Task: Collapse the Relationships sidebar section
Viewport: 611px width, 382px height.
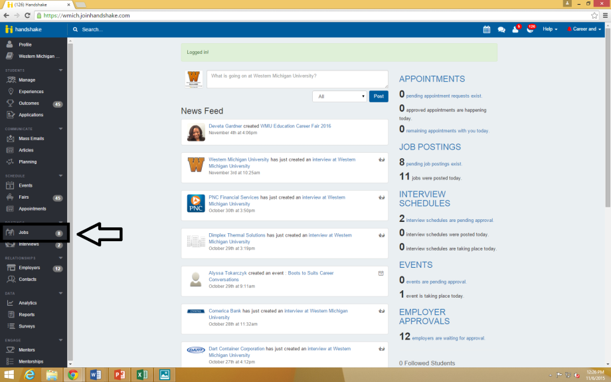Action: click(x=61, y=258)
